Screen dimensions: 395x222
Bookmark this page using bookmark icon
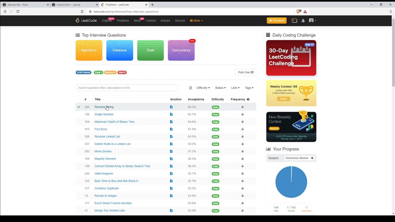(x=82, y=11)
